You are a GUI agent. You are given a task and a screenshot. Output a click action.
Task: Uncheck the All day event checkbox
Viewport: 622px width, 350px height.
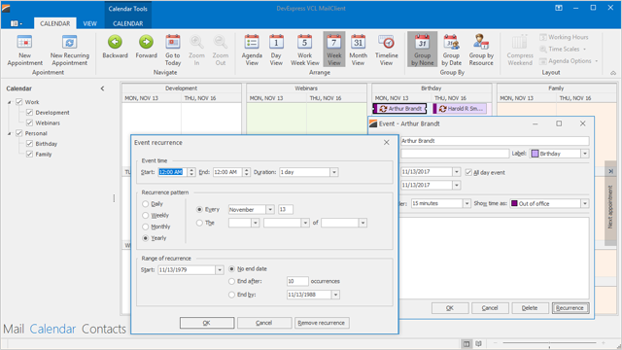pyautogui.click(x=468, y=172)
